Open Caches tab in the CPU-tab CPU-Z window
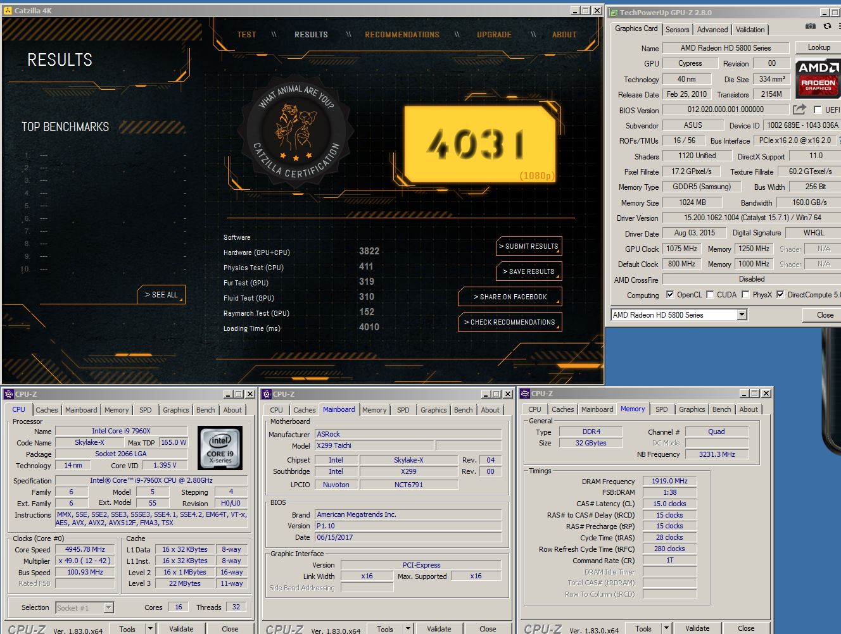The width and height of the screenshot is (841, 634). 47,410
